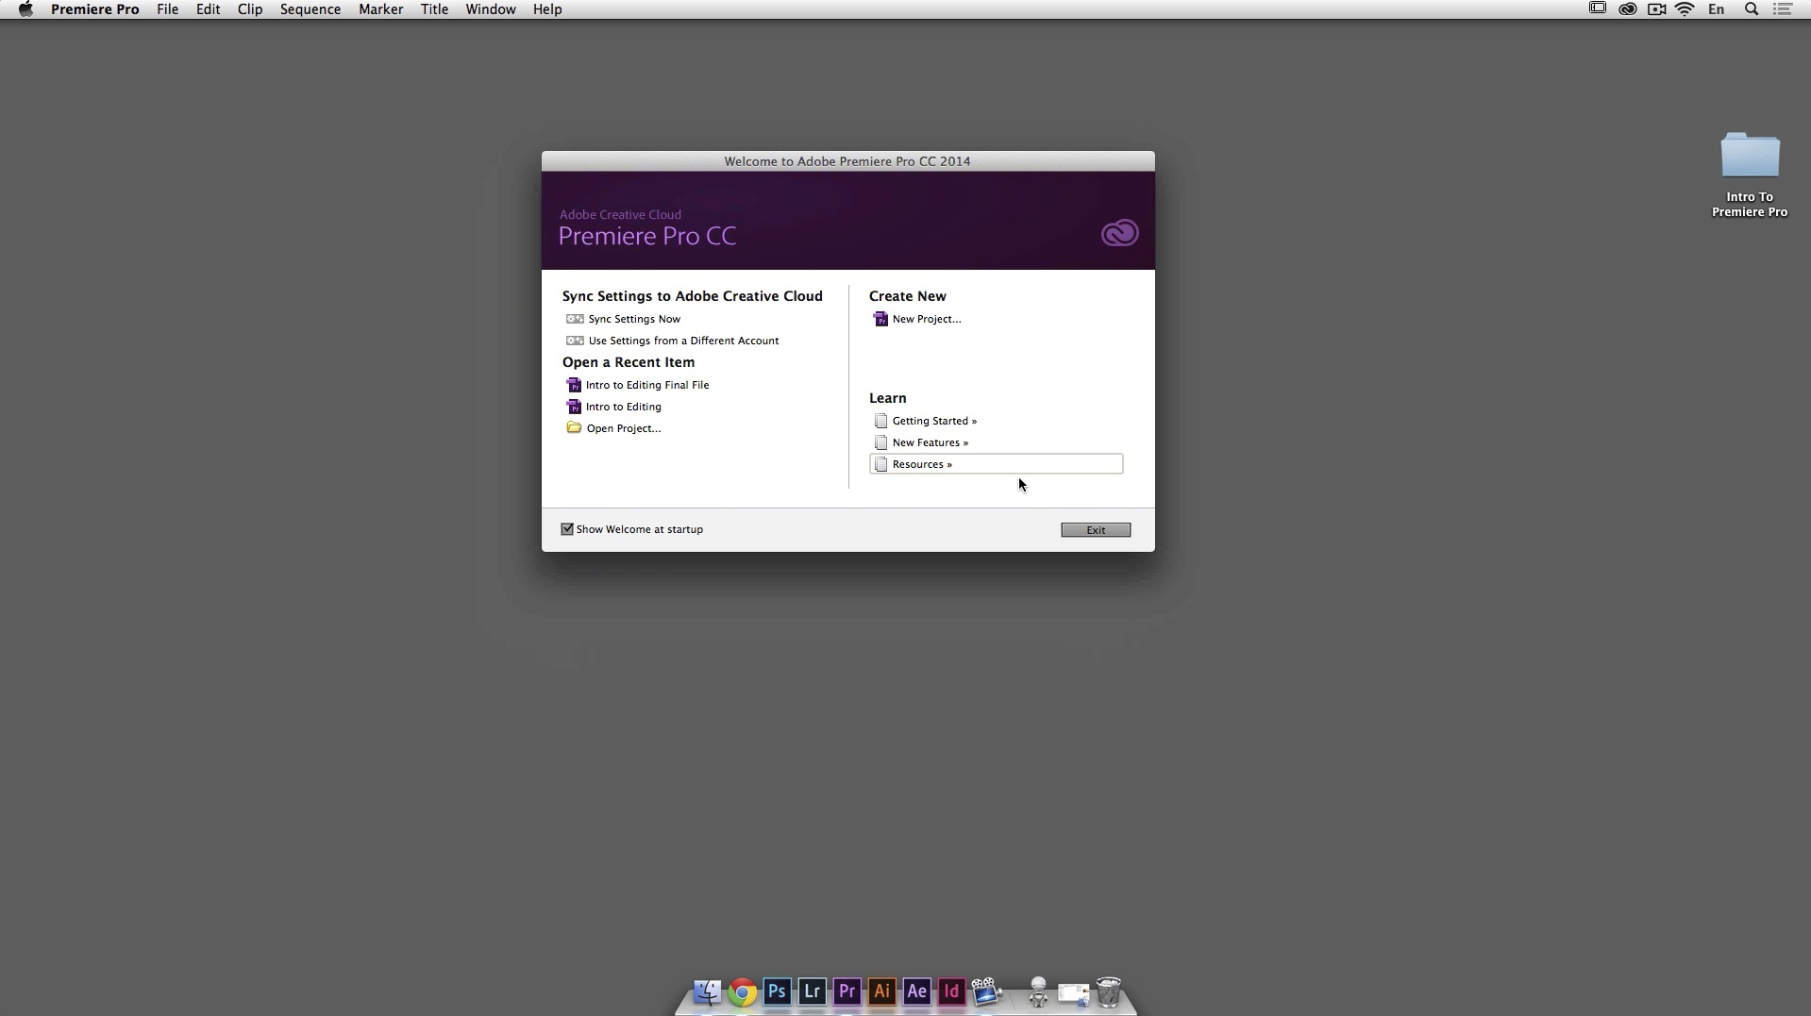Viewport: 1811px width, 1016px height.
Task: Open Google Chrome from the dock
Action: coord(742,991)
